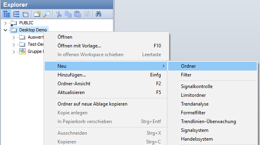This screenshot has height=145, width=260.
Task: Click the second list view toolbar icon
Action: coord(16,14)
